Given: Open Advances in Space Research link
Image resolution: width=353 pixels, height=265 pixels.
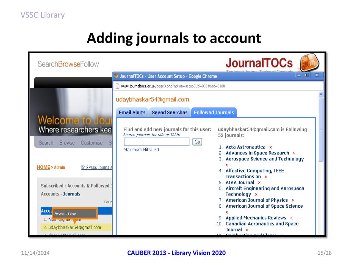Looking at the screenshot, I should [257, 153].
